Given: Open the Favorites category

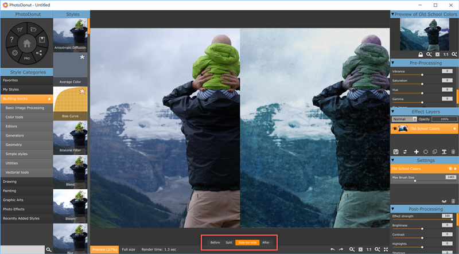Looking at the screenshot, I should coord(26,80).
